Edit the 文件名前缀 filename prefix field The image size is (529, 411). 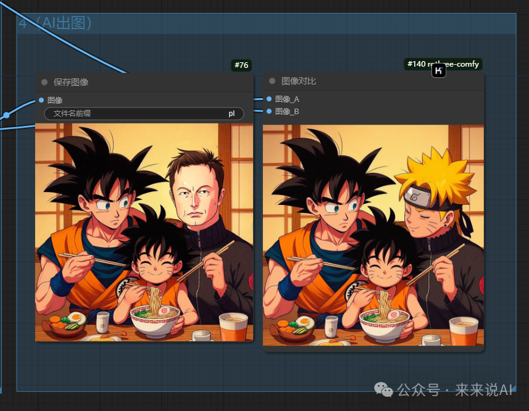point(144,114)
